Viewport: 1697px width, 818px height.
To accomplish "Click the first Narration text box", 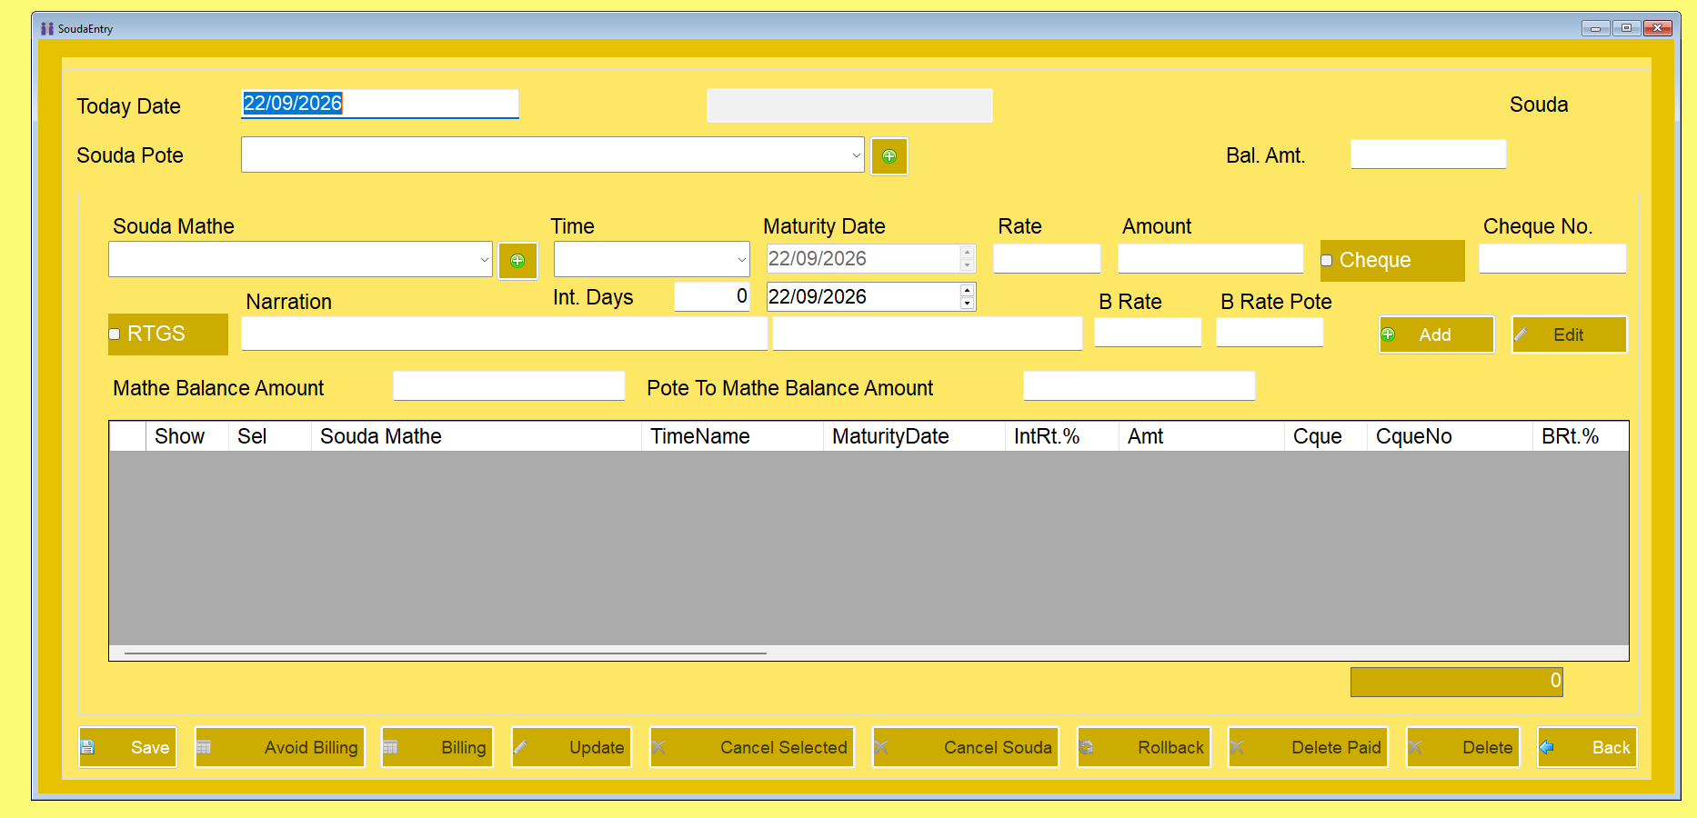I will 505,334.
